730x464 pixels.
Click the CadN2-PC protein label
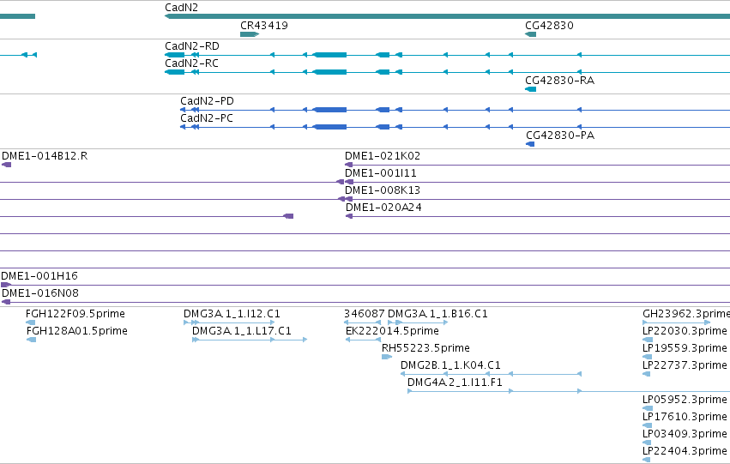pyautogui.click(x=207, y=118)
